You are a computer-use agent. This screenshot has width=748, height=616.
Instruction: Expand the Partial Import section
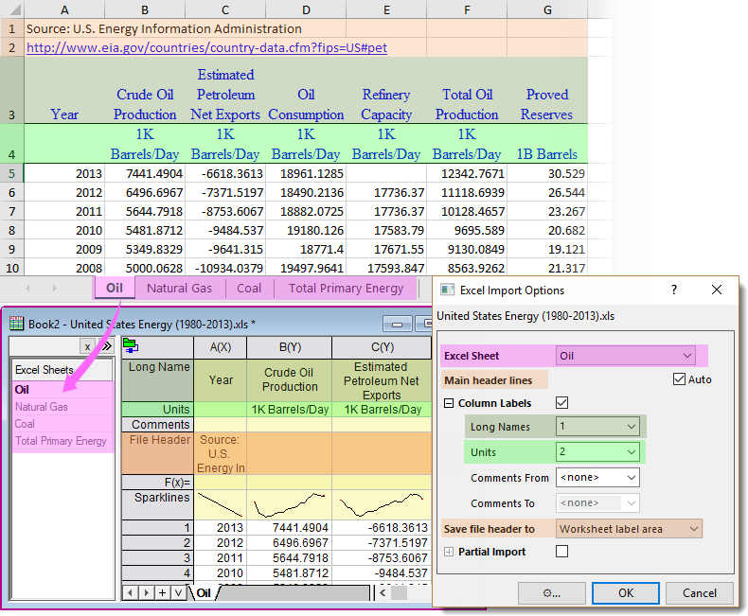tap(449, 552)
